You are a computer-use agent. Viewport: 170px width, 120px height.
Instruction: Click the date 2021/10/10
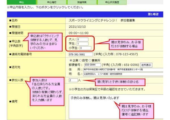[x=77, y=27]
